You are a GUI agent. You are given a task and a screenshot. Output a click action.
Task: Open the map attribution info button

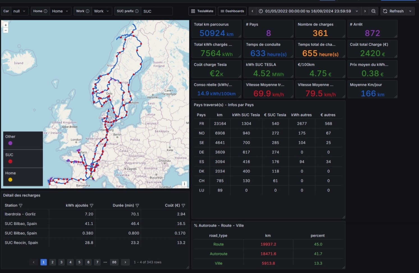(184, 184)
